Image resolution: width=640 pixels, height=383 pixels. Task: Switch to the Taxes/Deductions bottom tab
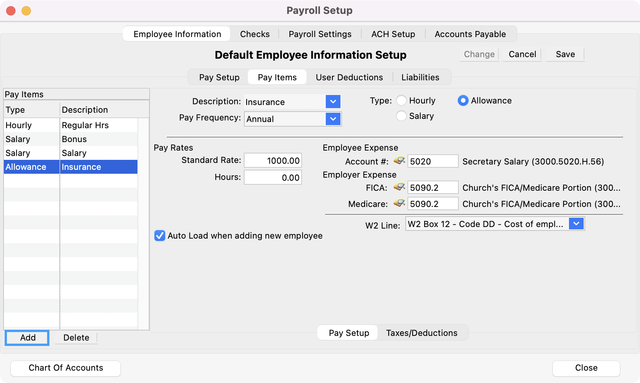click(x=422, y=333)
